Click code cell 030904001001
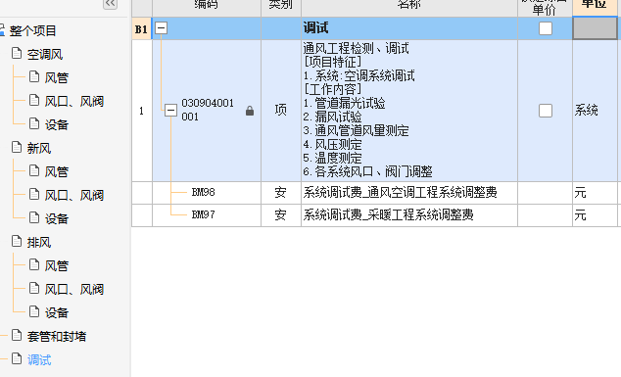The height and width of the screenshot is (377, 621). [208, 110]
